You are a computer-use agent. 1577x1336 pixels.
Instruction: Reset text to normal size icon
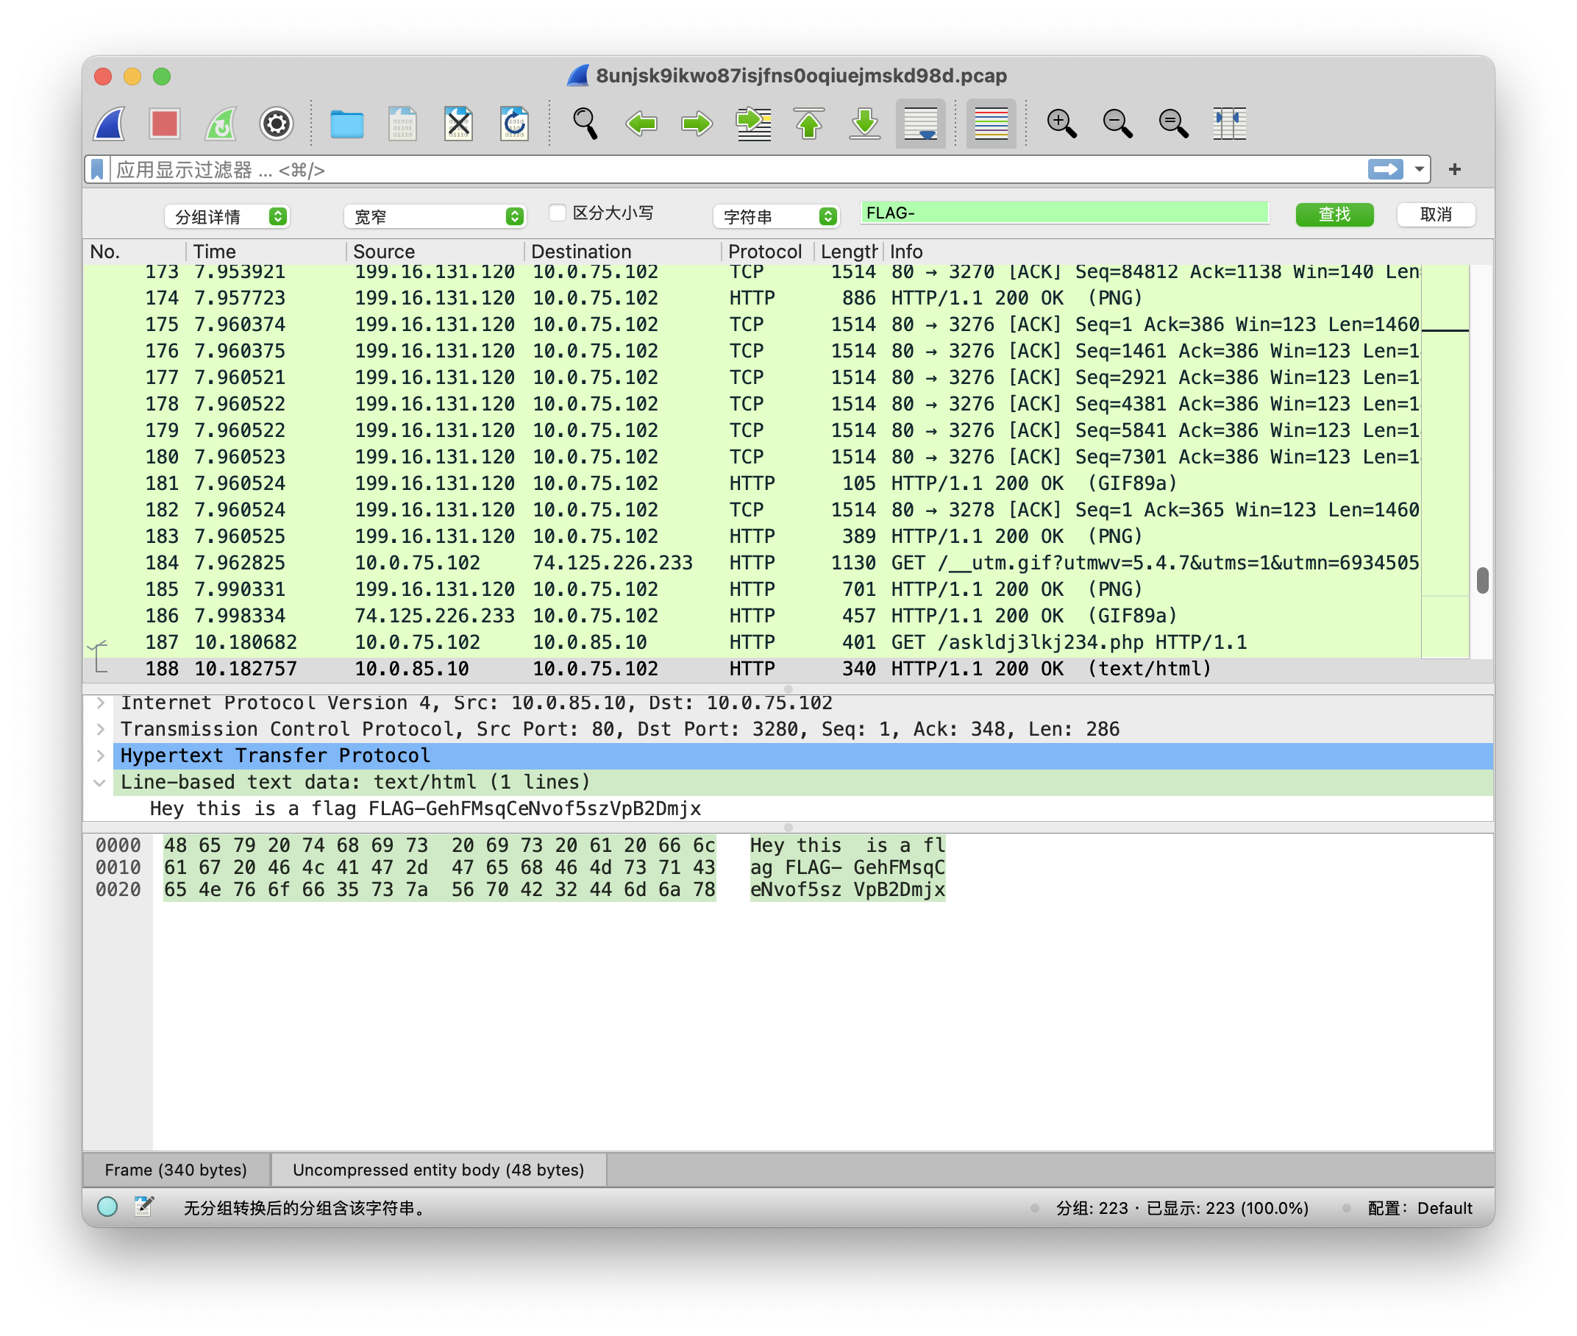(1173, 124)
